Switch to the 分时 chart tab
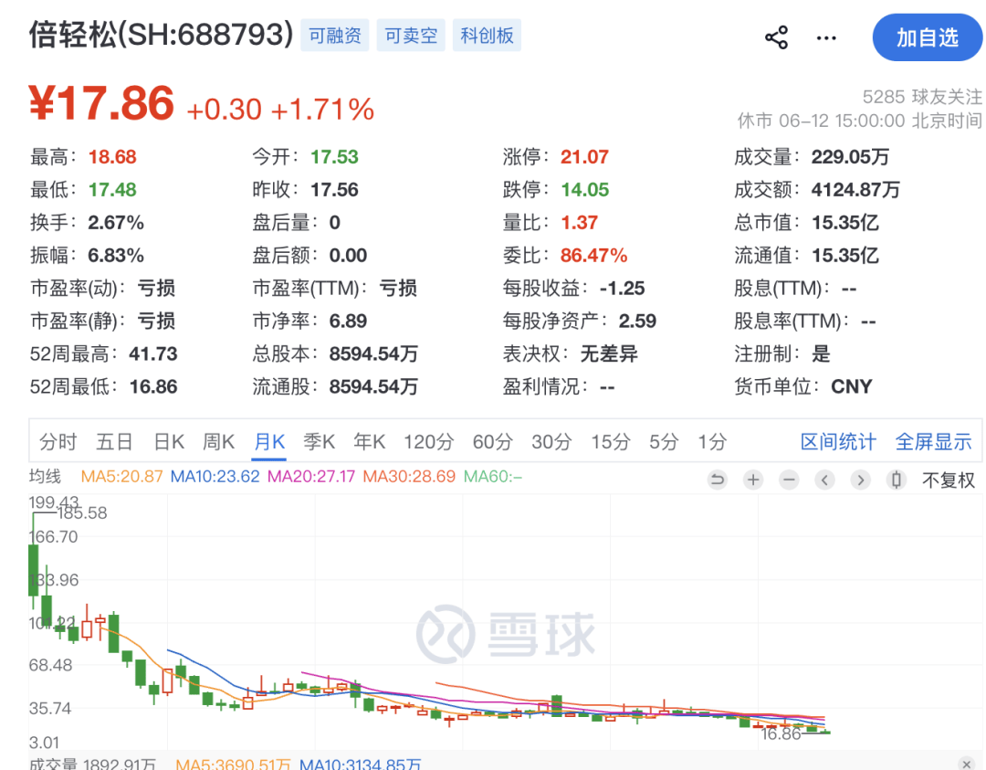Viewport: 986px width, 770px height. point(58,441)
